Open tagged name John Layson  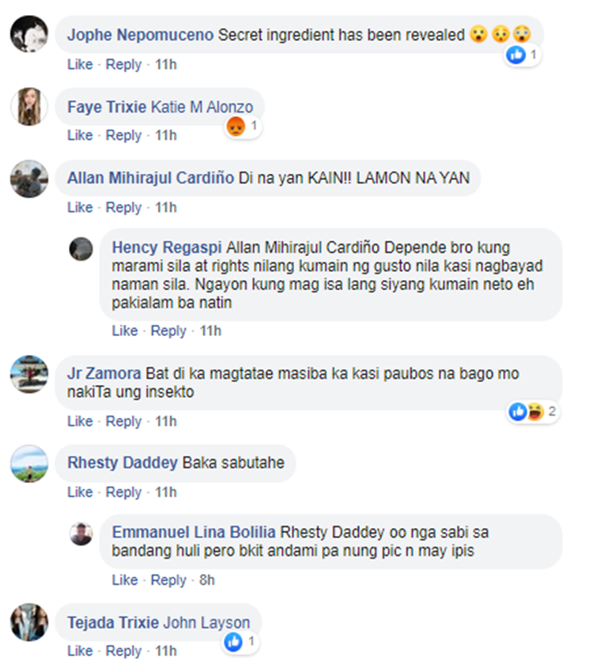(206, 623)
